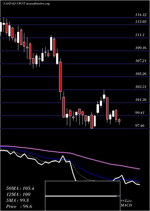Click the white MACD bar inside the box
150x211 pixels.
click(81, 196)
